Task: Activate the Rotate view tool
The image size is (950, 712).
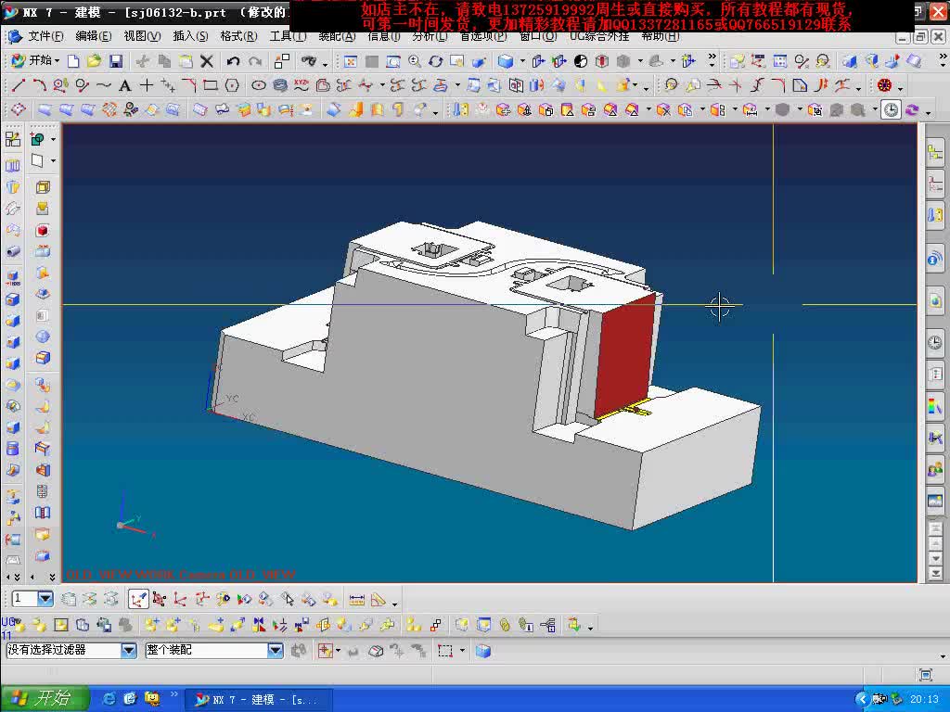Action: click(x=436, y=61)
